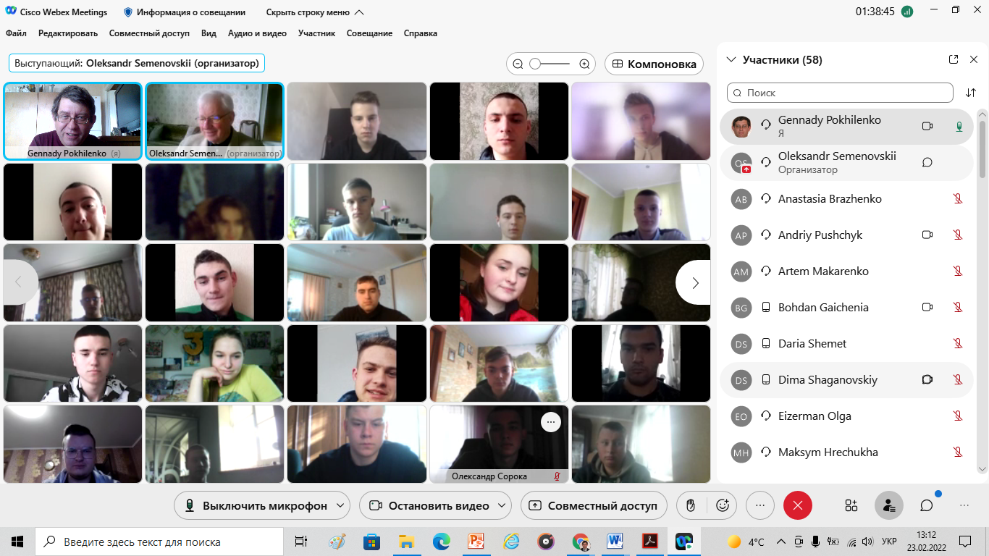
Task: Open the Справка menu
Action: pos(420,33)
